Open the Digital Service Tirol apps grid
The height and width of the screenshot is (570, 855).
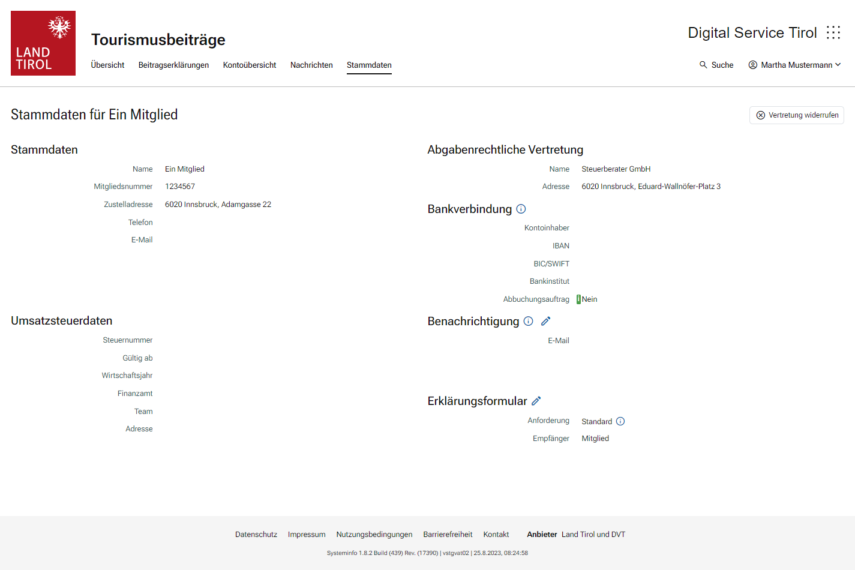pos(833,32)
